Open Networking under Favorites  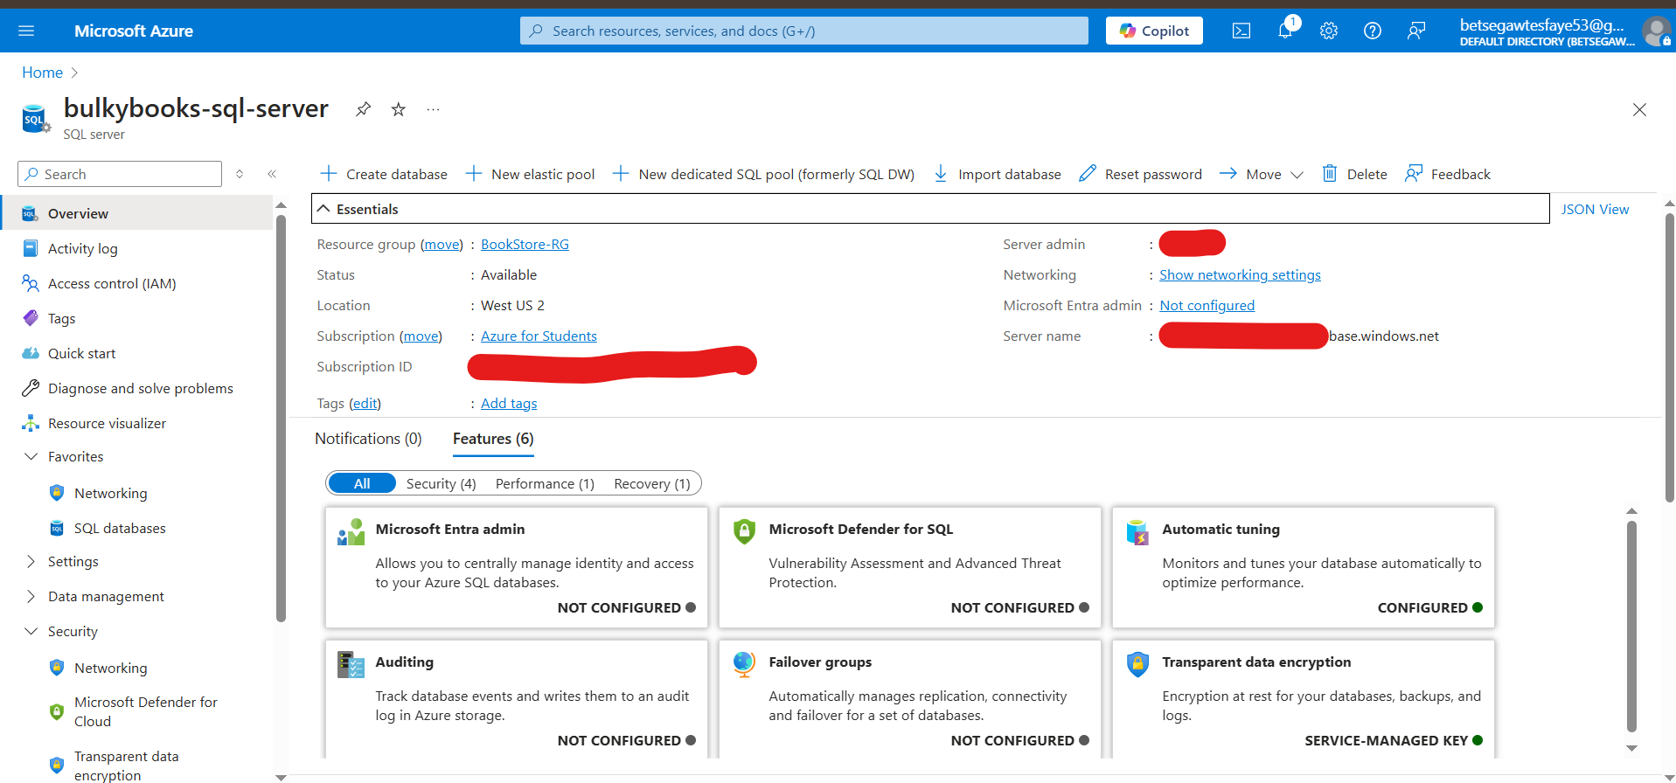pos(110,493)
